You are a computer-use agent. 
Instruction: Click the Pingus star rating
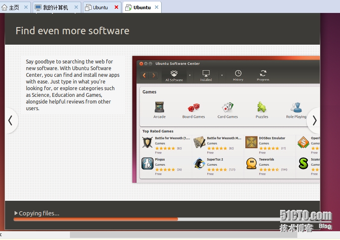pyautogui.click(x=165, y=170)
